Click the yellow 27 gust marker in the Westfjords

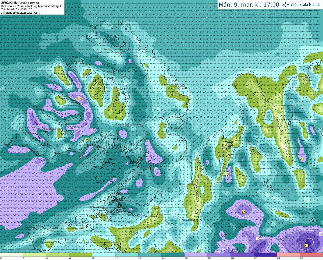pyautogui.click(x=79, y=99)
